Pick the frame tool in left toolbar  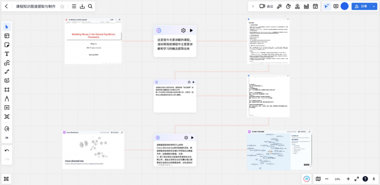tap(7, 90)
